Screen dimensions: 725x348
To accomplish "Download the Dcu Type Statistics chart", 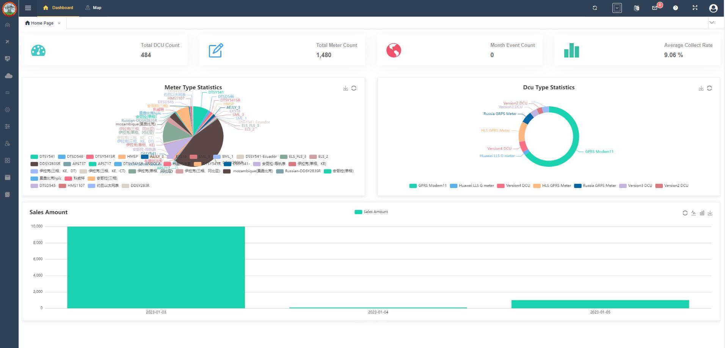I will (x=701, y=88).
